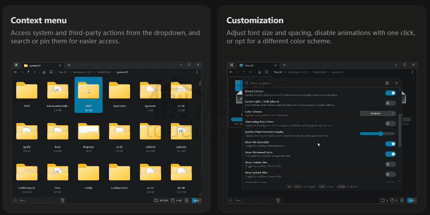430x215 pixels.
Task: Select the AdvancedInstallers folder
Action: click(x=58, y=90)
